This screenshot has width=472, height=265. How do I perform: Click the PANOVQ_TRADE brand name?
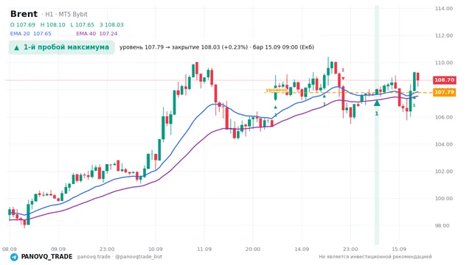tap(46, 257)
